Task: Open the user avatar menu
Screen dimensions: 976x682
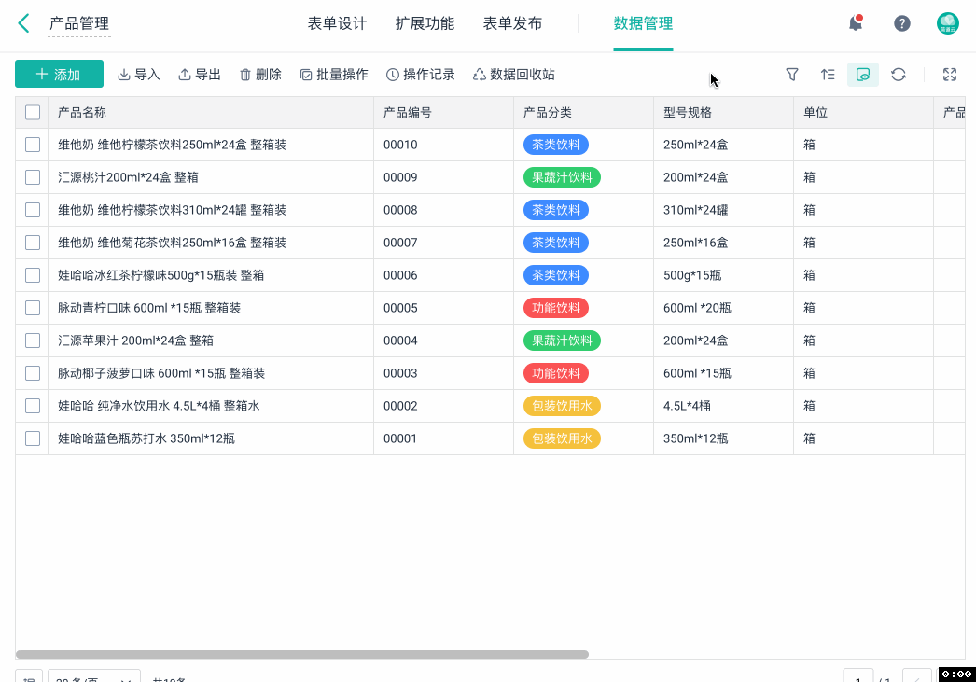Action: 948,23
